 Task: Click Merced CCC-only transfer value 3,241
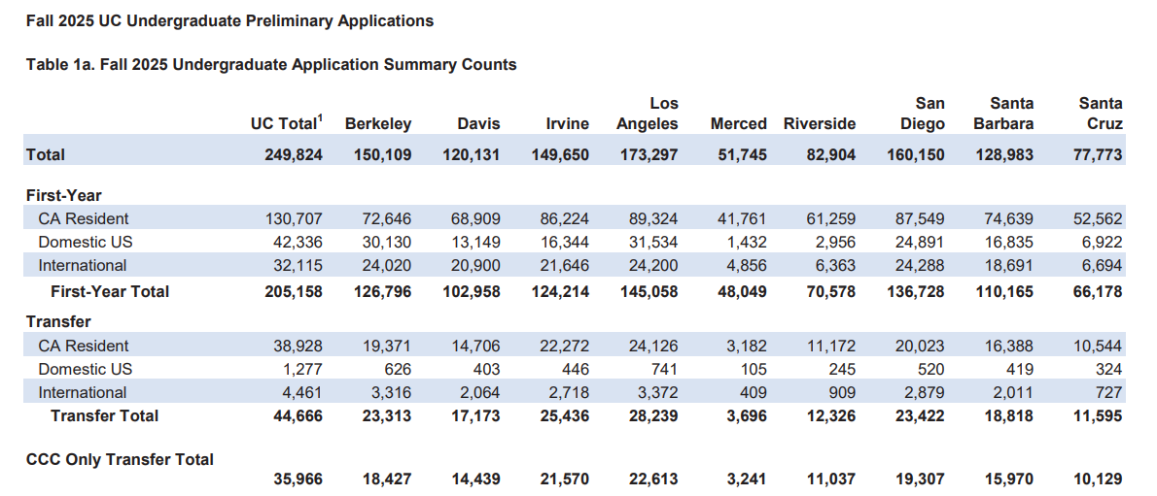(x=748, y=479)
